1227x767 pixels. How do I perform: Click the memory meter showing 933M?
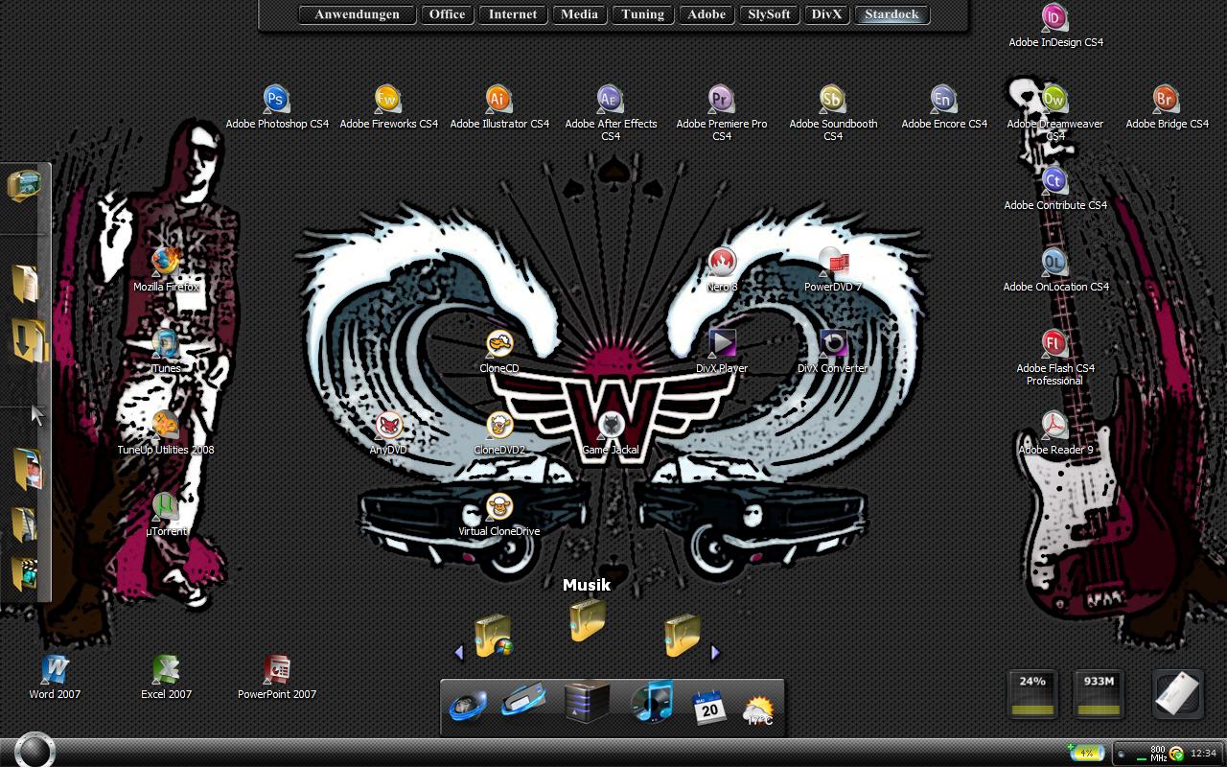click(x=1099, y=694)
